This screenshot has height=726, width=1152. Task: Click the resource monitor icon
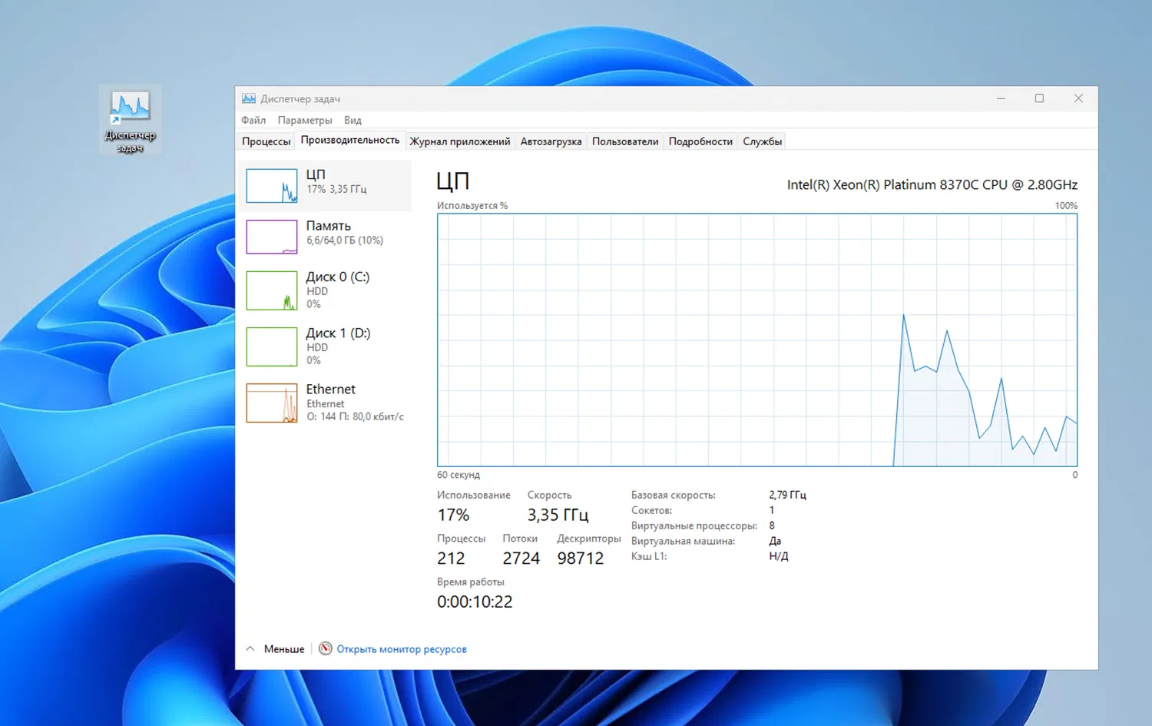pyautogui.click(x=326, y=648)
